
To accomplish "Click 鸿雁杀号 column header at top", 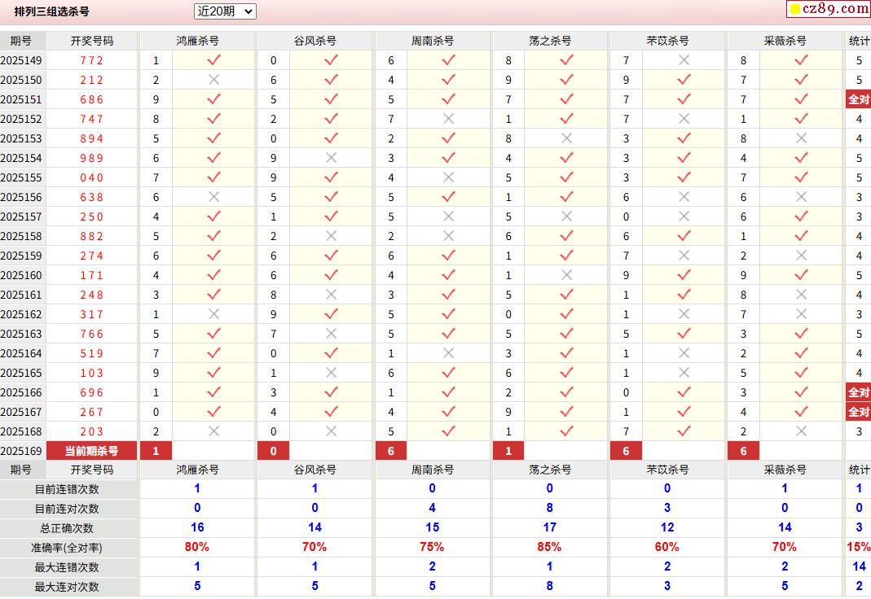I will (x=197, y=41).
